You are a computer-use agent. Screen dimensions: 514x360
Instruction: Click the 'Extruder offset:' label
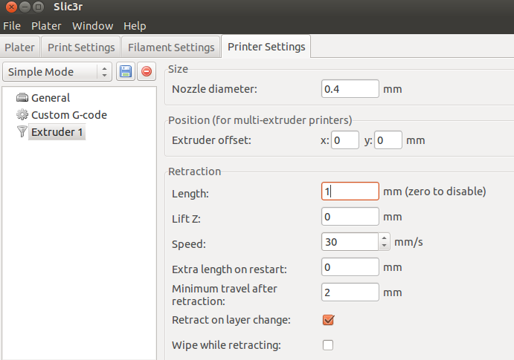[x=211, y=140]
